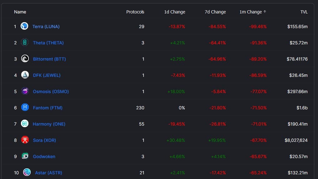Open the Bittorrent (BTT) link
318x179 pixels.
(x=49, y=59)
